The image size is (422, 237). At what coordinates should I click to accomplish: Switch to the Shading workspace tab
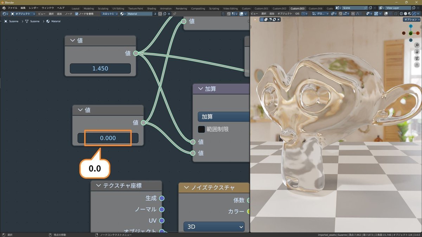152,8
